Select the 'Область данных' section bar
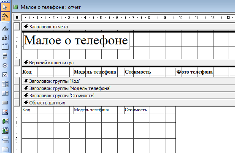The height and width of the screenshot is (153, 235). pos(128,103)
